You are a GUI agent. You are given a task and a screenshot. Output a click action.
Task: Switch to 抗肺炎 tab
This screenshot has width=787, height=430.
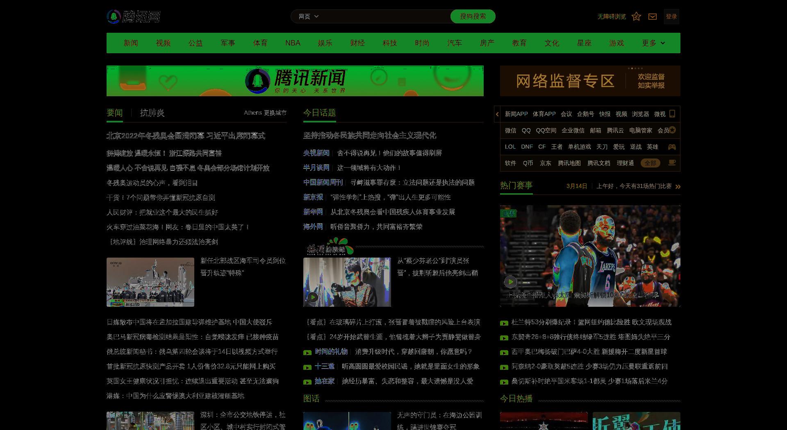152,113
